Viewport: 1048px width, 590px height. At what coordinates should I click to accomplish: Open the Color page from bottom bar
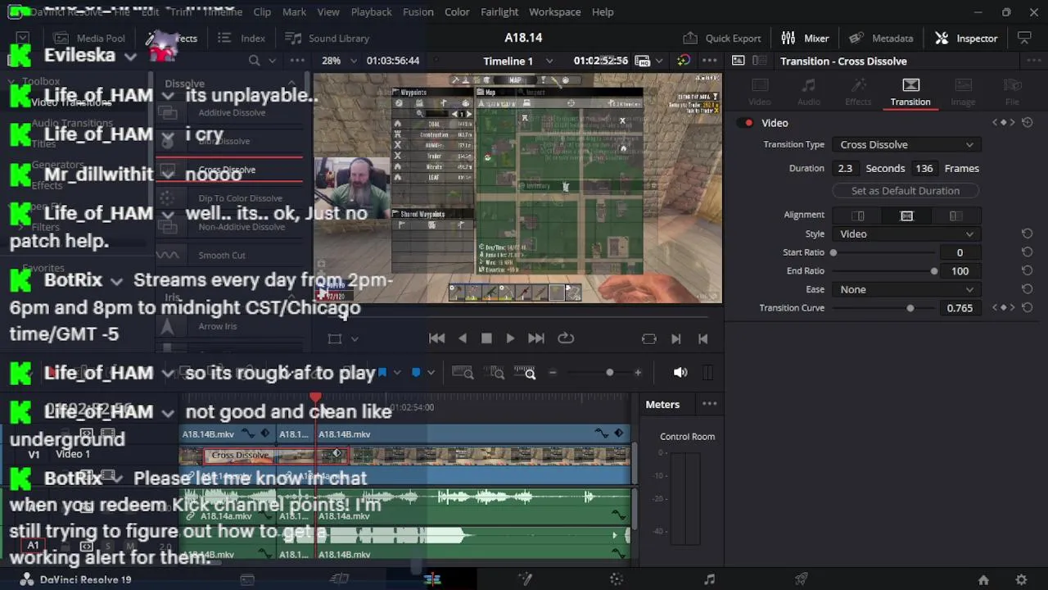(617, 579)
